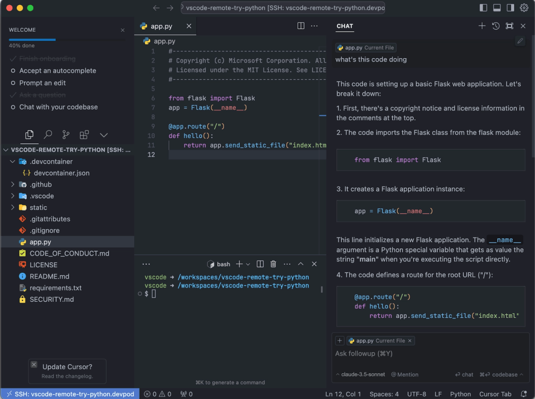Click the 'Read the changelog' link
The height and width of the screenshot is (399, 535).
tap(67, 376)
